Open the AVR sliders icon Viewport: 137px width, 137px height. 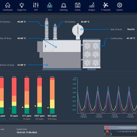coord(36,5)
